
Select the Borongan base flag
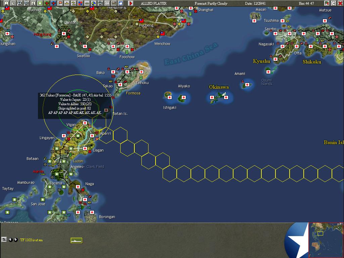pyautogui.click(x=92, y=212)
